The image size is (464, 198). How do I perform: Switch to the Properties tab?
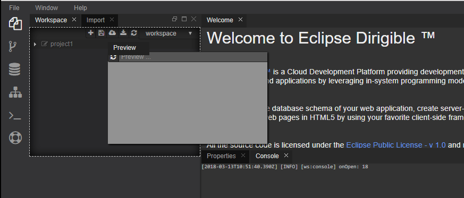221,156
